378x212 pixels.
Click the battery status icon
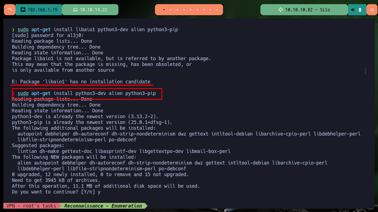click(x=360, y=10)
